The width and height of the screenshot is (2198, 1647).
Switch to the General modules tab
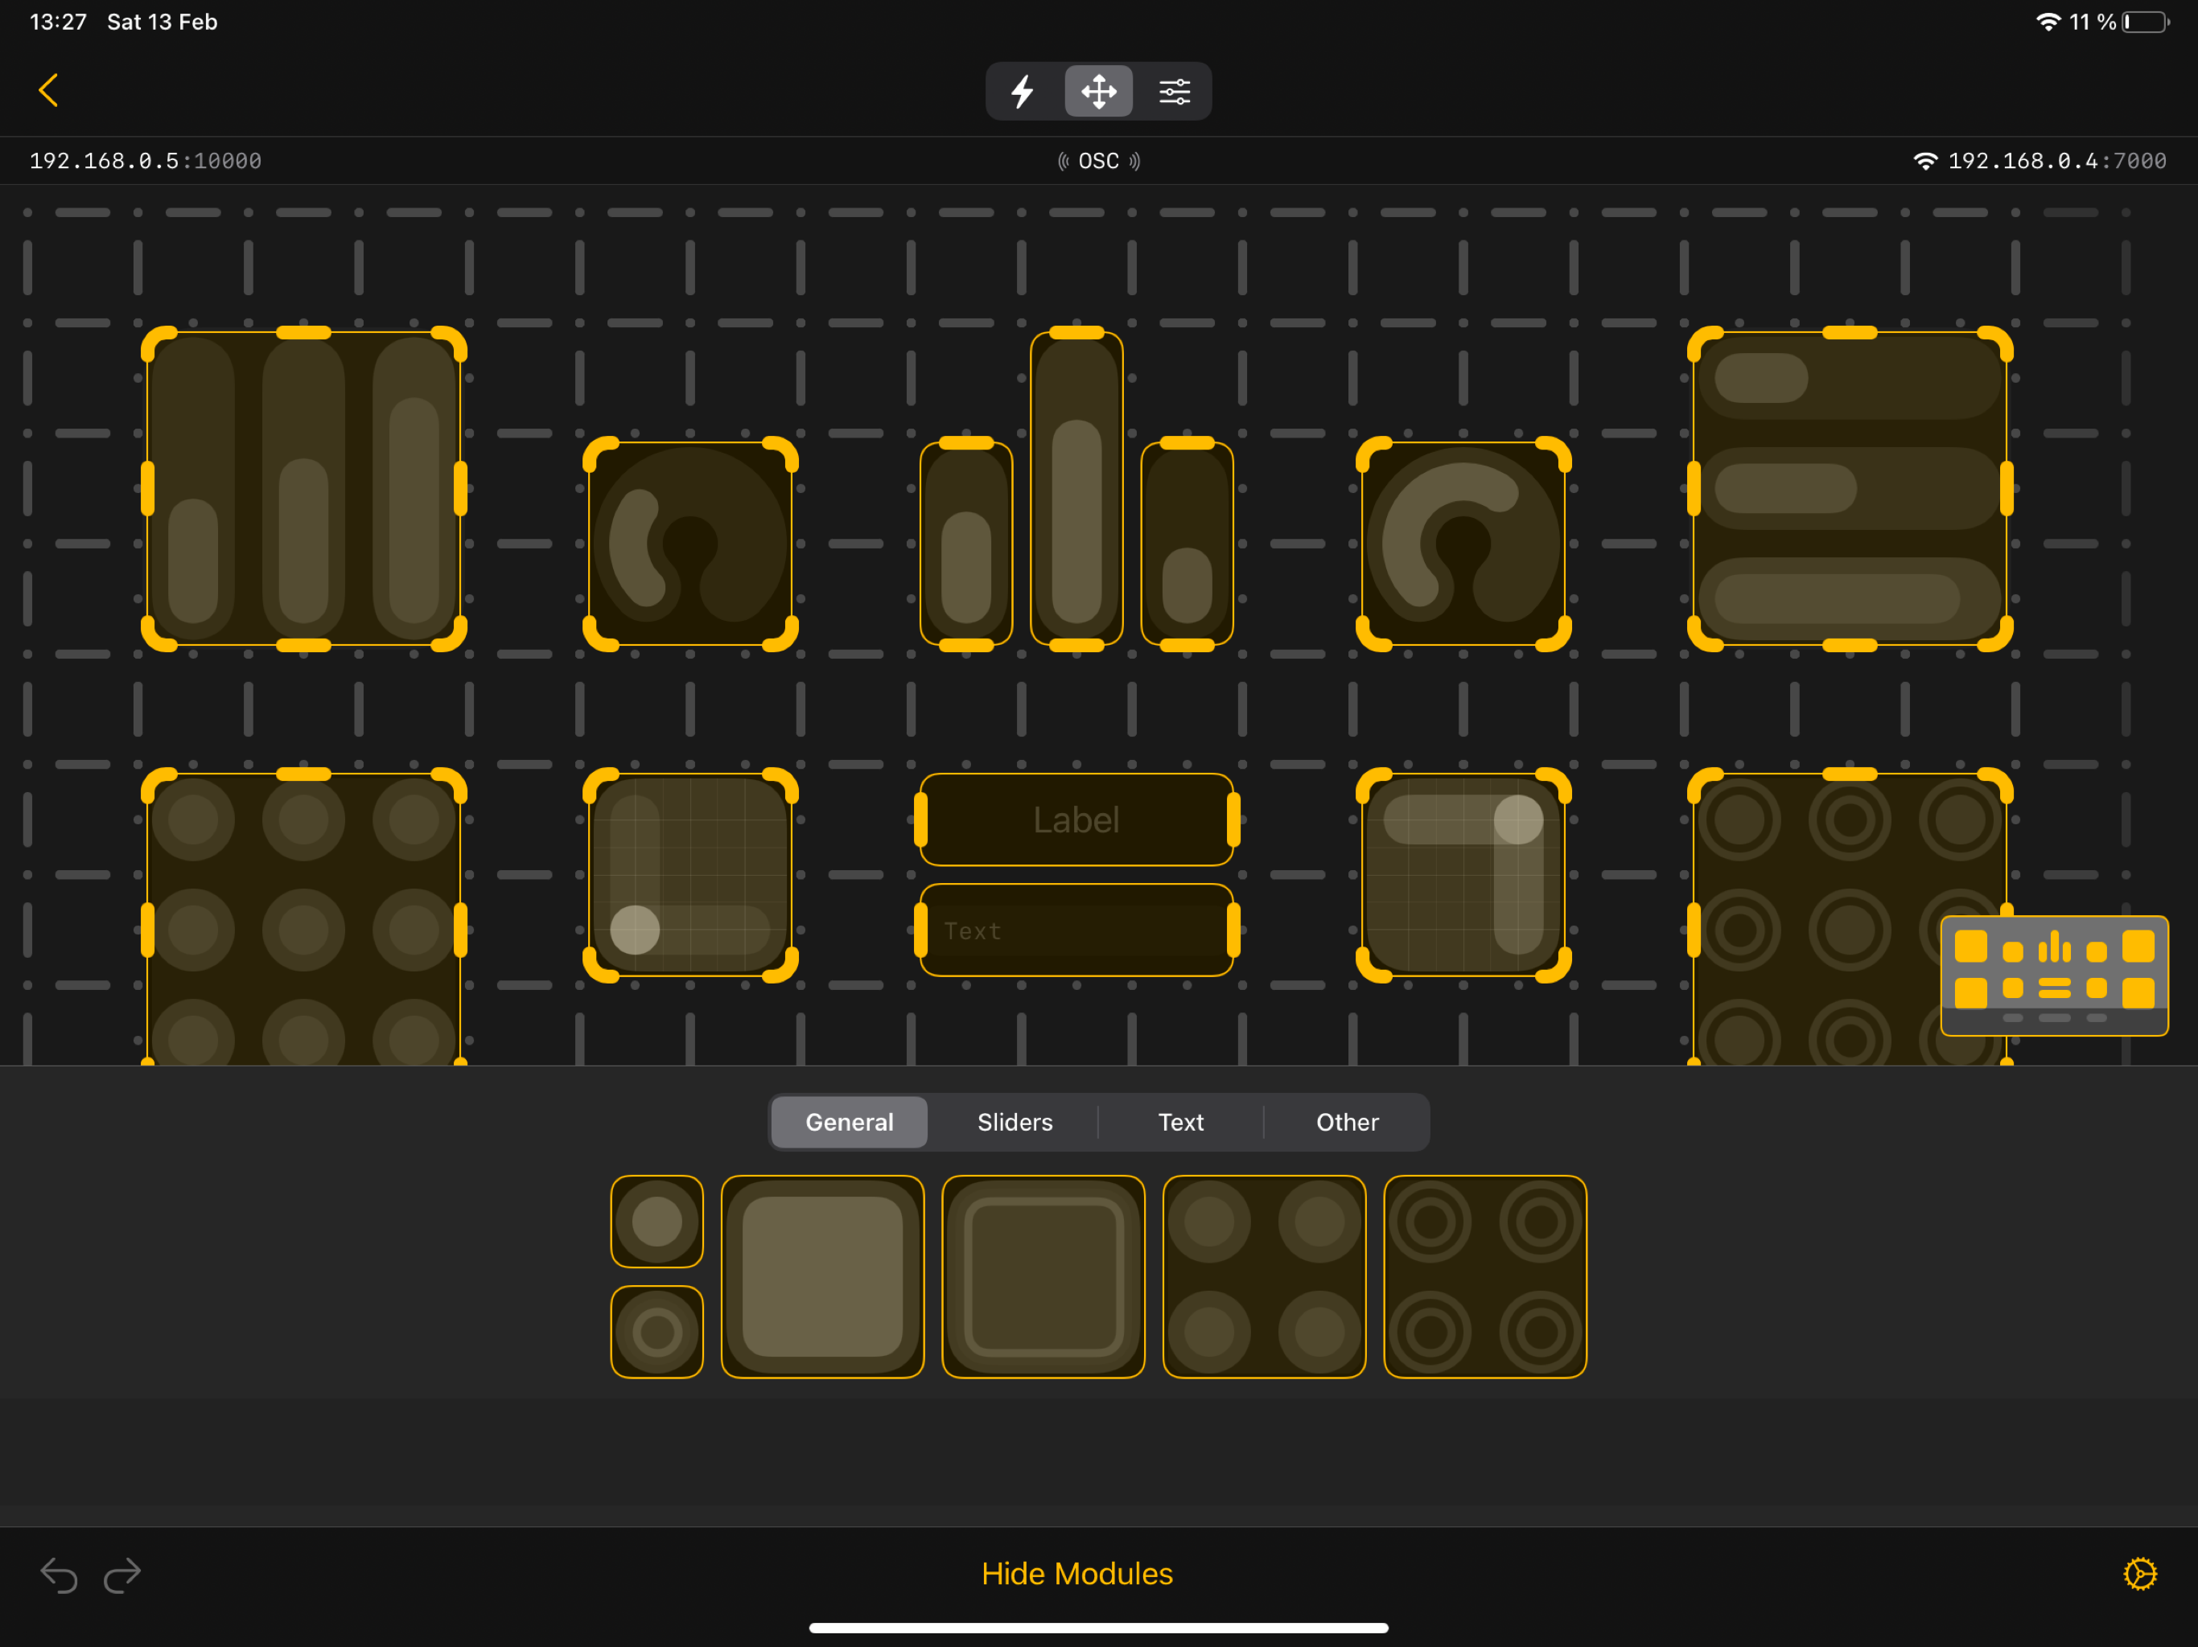pos(850,1123)
